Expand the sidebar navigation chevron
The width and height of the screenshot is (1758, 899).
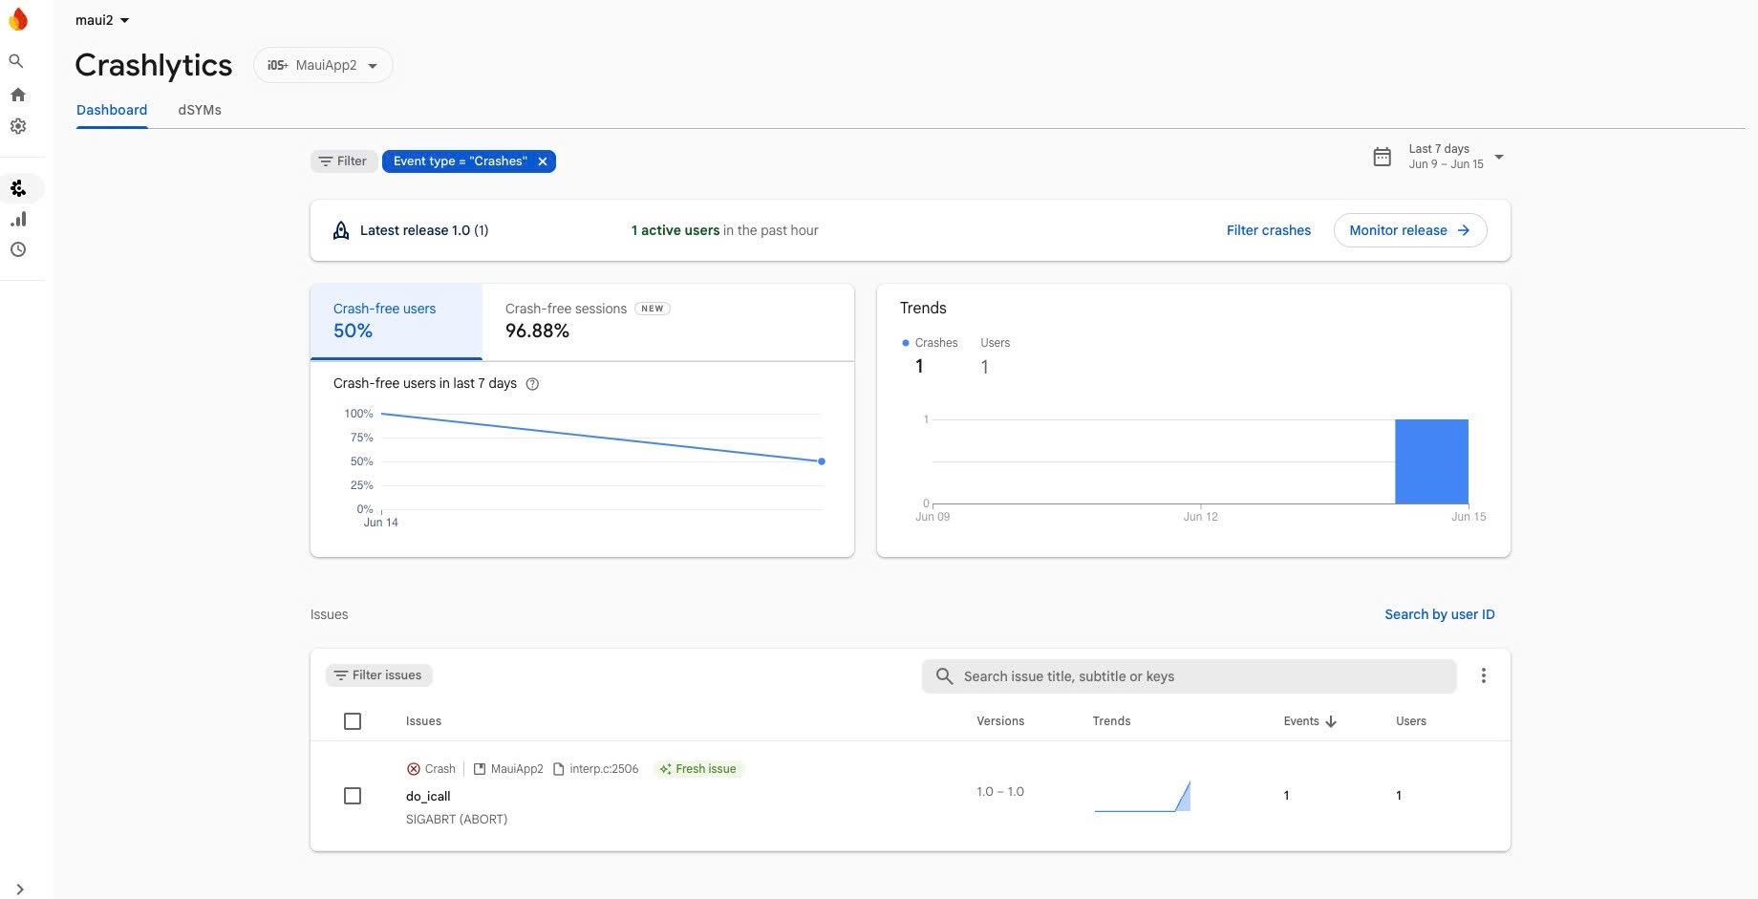[19, 889]
